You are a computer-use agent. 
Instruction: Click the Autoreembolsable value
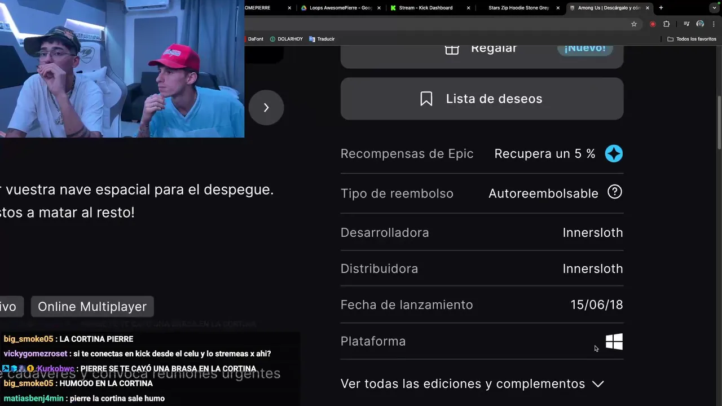(543, 193)
